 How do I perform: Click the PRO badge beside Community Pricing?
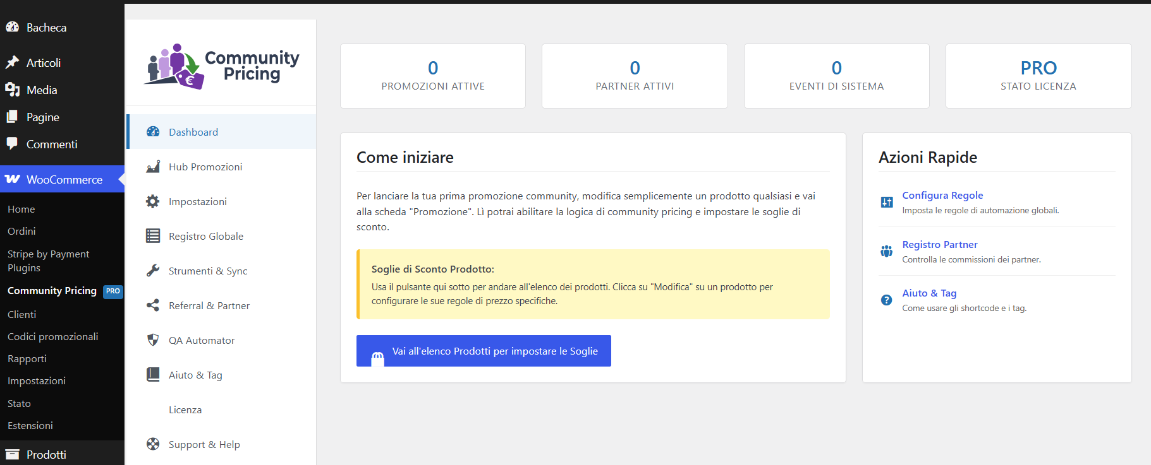pos(113,291)
